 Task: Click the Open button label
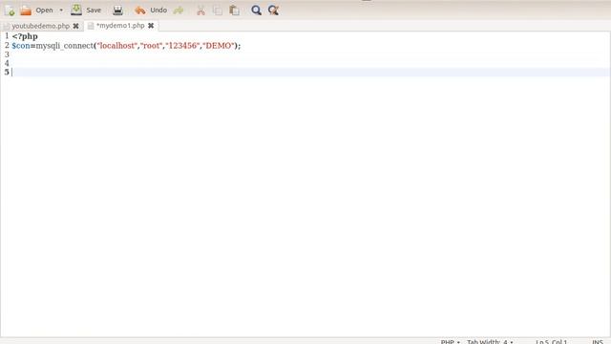click(x=45, y=11)
